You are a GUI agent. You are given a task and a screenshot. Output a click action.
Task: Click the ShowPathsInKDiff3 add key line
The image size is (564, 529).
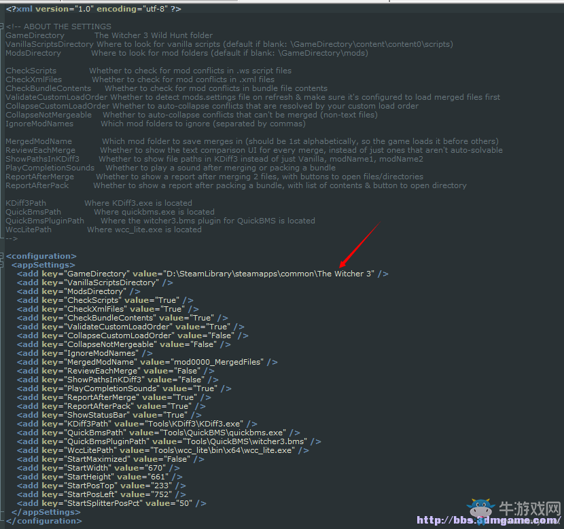[118, 380]
